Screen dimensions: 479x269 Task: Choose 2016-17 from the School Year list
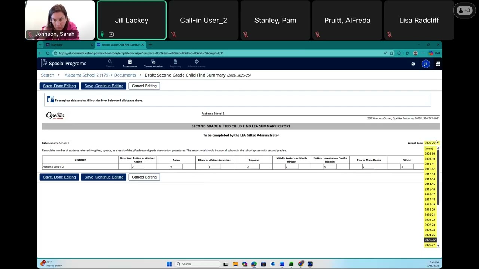[430, 194]
